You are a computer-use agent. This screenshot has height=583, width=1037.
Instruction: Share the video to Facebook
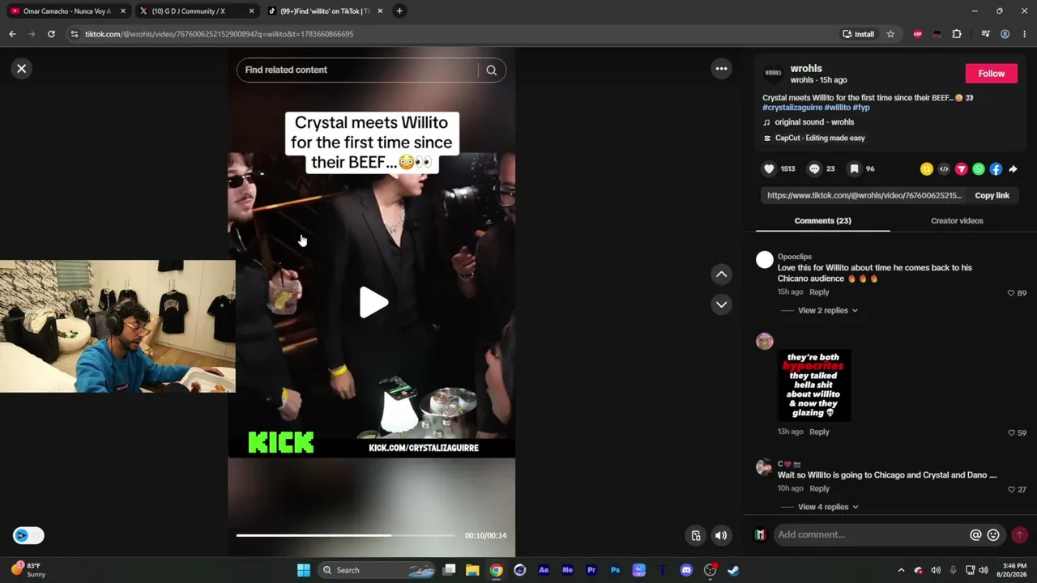point(996,169)
